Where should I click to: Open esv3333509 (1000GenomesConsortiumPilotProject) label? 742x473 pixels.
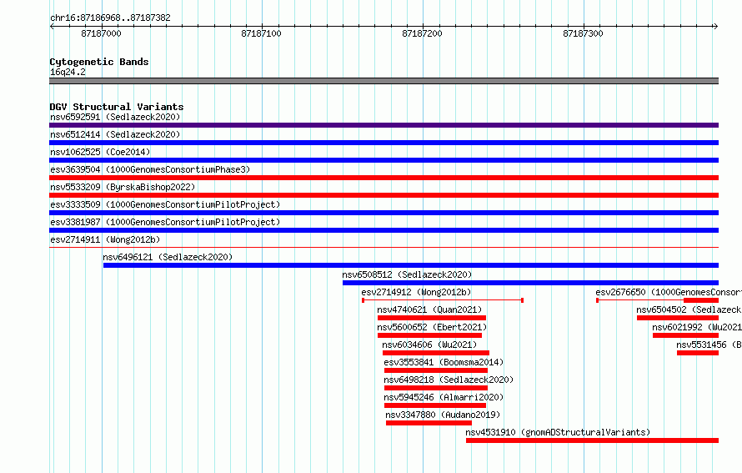165,204
